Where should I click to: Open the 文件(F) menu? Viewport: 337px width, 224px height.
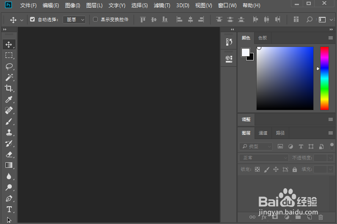coord(28,5)
